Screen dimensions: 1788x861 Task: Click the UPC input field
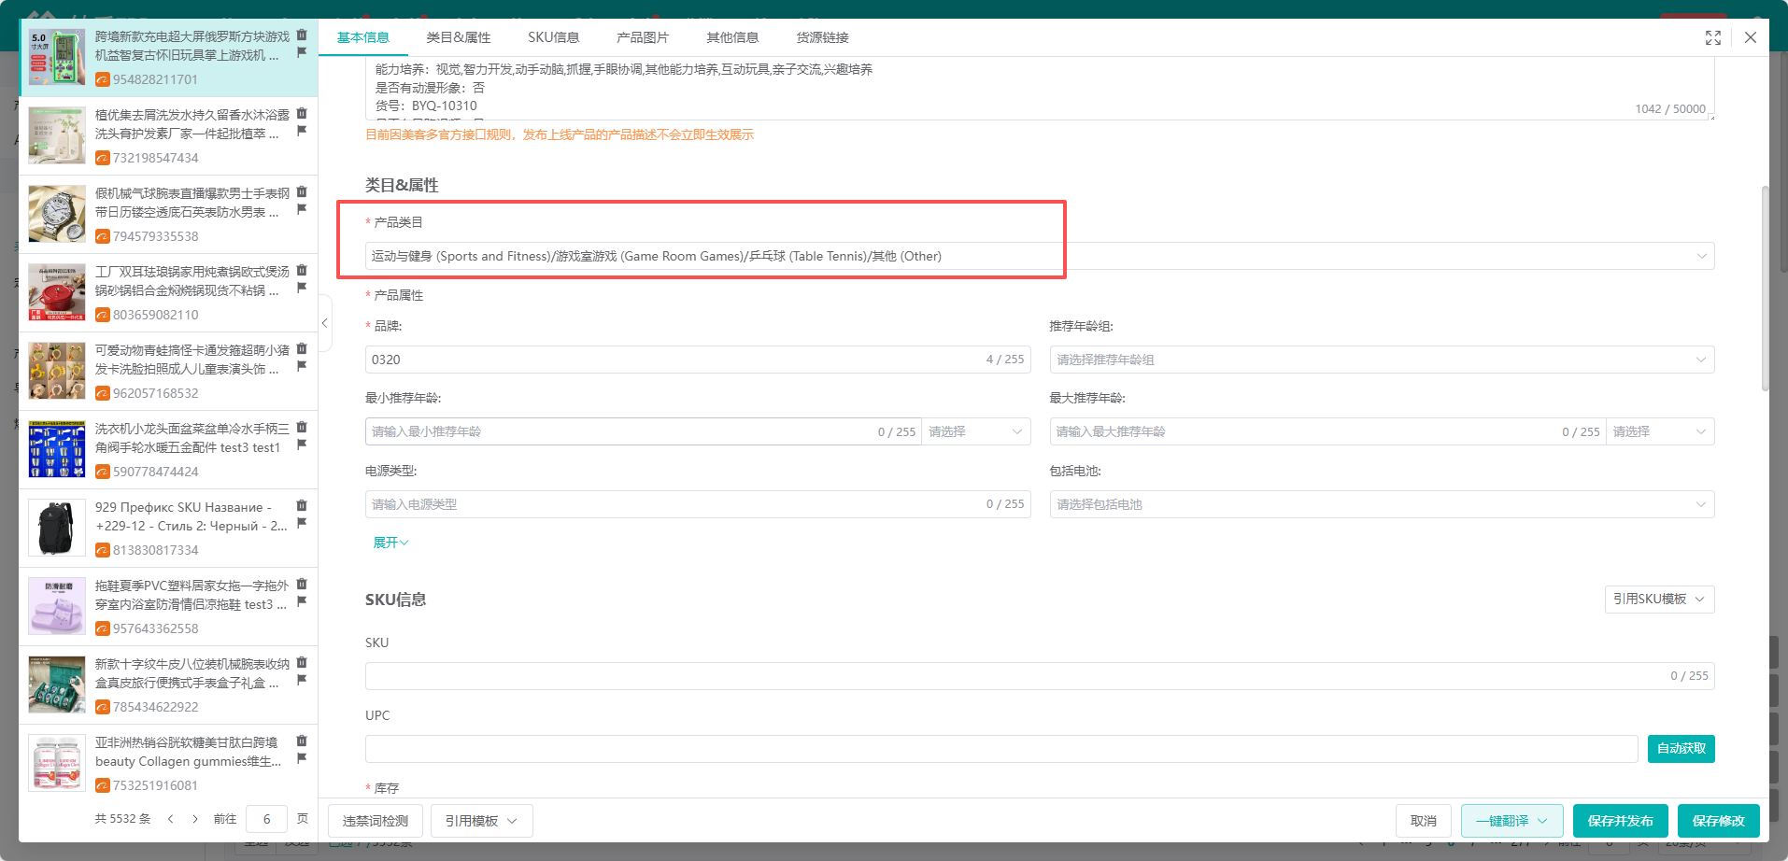[x=1001, y=749]
